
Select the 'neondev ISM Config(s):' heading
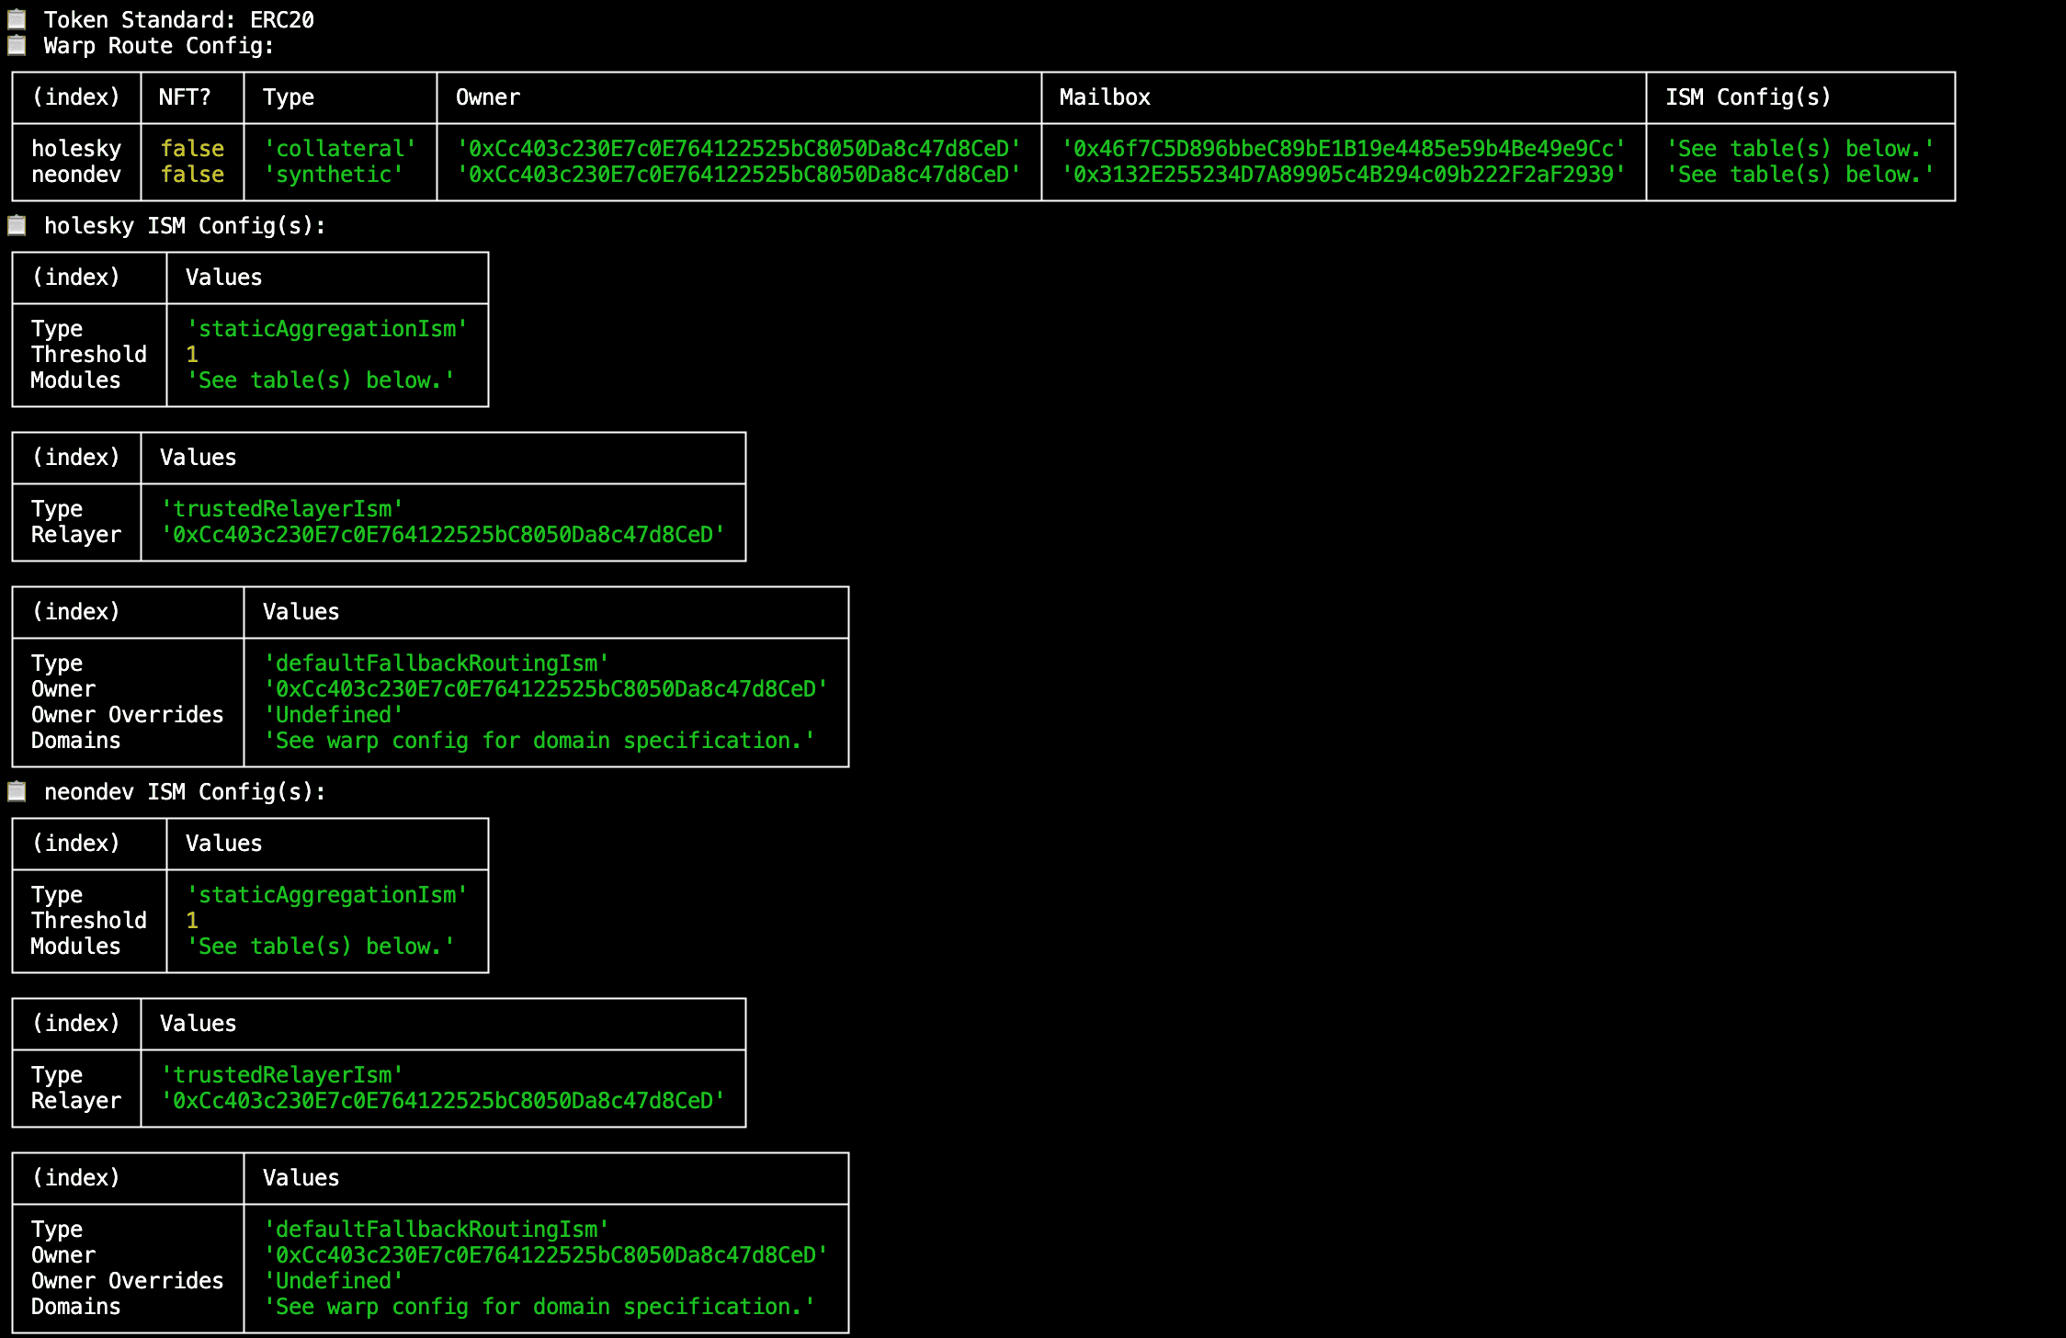click(x=185, y=792)
